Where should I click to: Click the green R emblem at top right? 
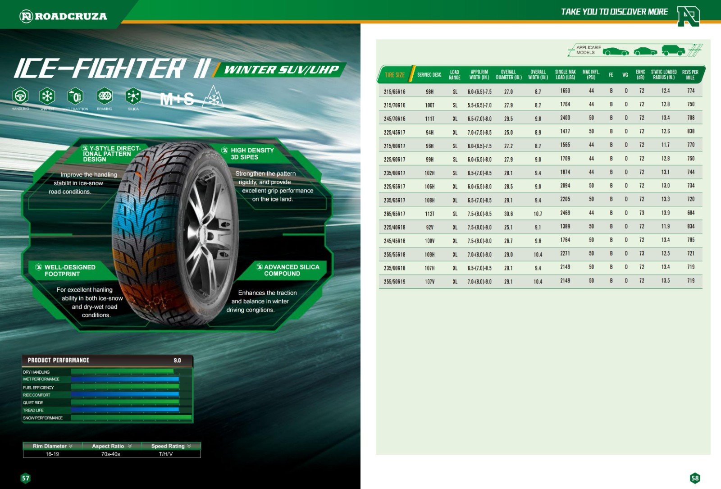coord(688,16)
